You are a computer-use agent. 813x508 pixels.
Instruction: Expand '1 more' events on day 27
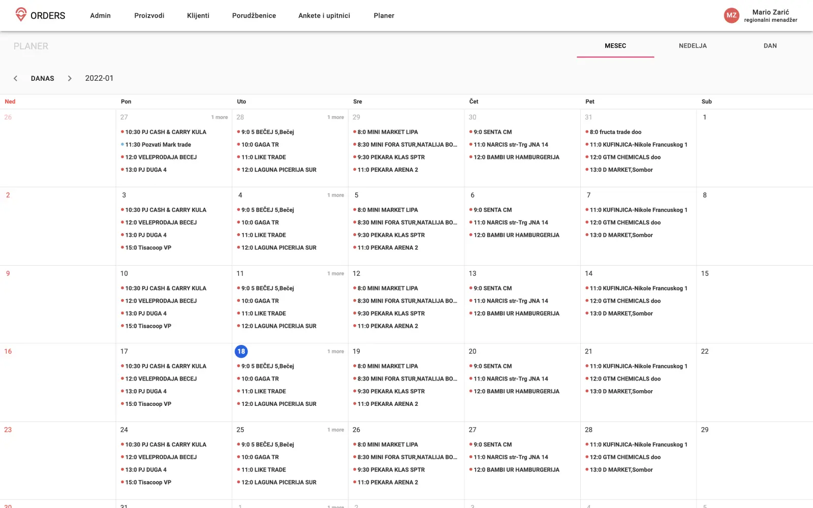pyautogui.click(x=220, y=117)
